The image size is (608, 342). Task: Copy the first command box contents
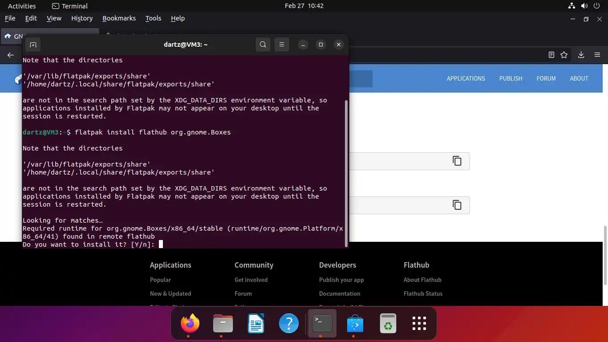coord(457,161)
